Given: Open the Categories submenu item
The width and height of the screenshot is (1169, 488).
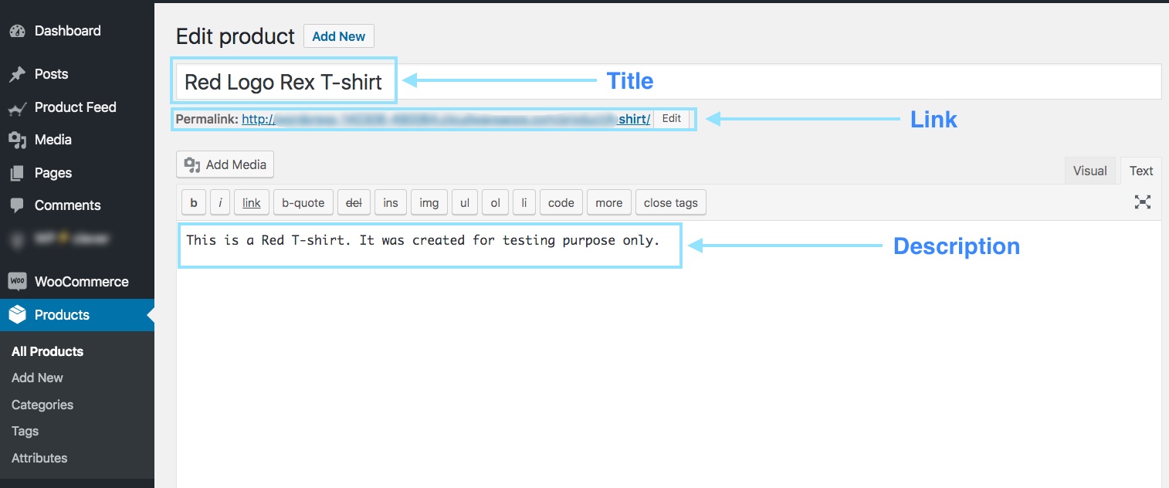Looking at the screenshot, I should pos(42,405).
